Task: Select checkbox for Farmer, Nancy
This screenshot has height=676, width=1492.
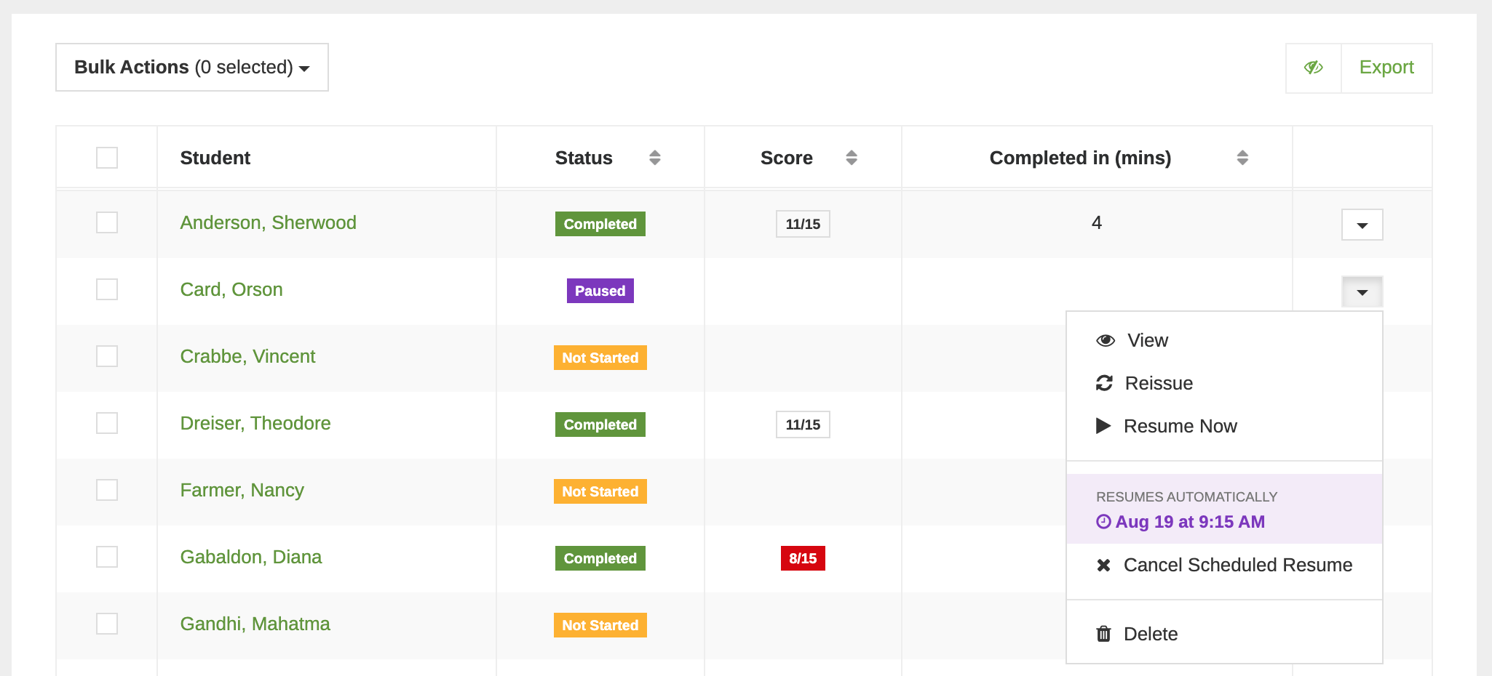Action: tap(107, 490)
